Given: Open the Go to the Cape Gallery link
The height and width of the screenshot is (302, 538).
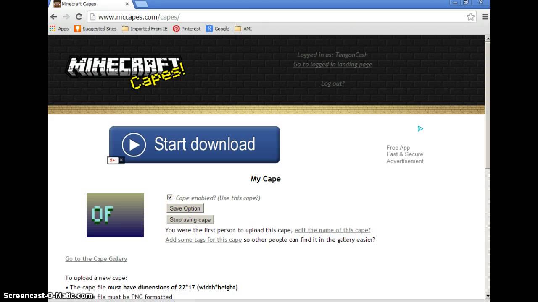Looking at the screenshot, I should (x=96, y=259).
